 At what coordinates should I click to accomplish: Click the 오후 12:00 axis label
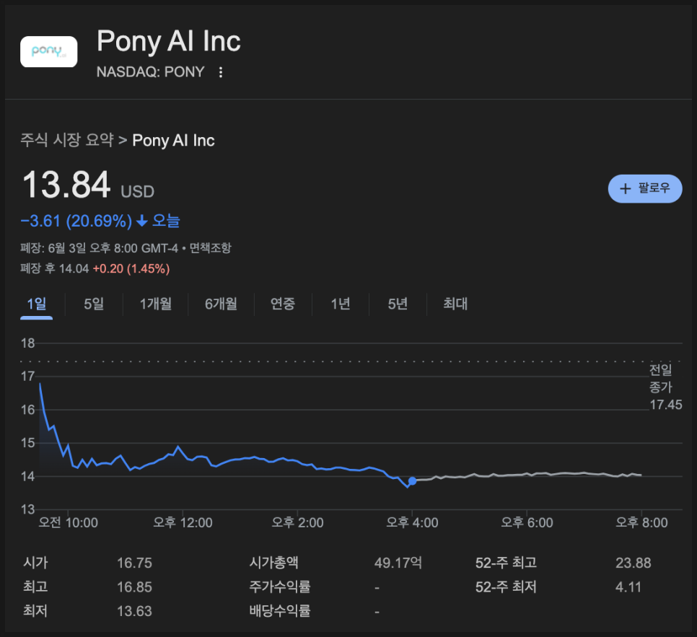[x=183, y=522]
